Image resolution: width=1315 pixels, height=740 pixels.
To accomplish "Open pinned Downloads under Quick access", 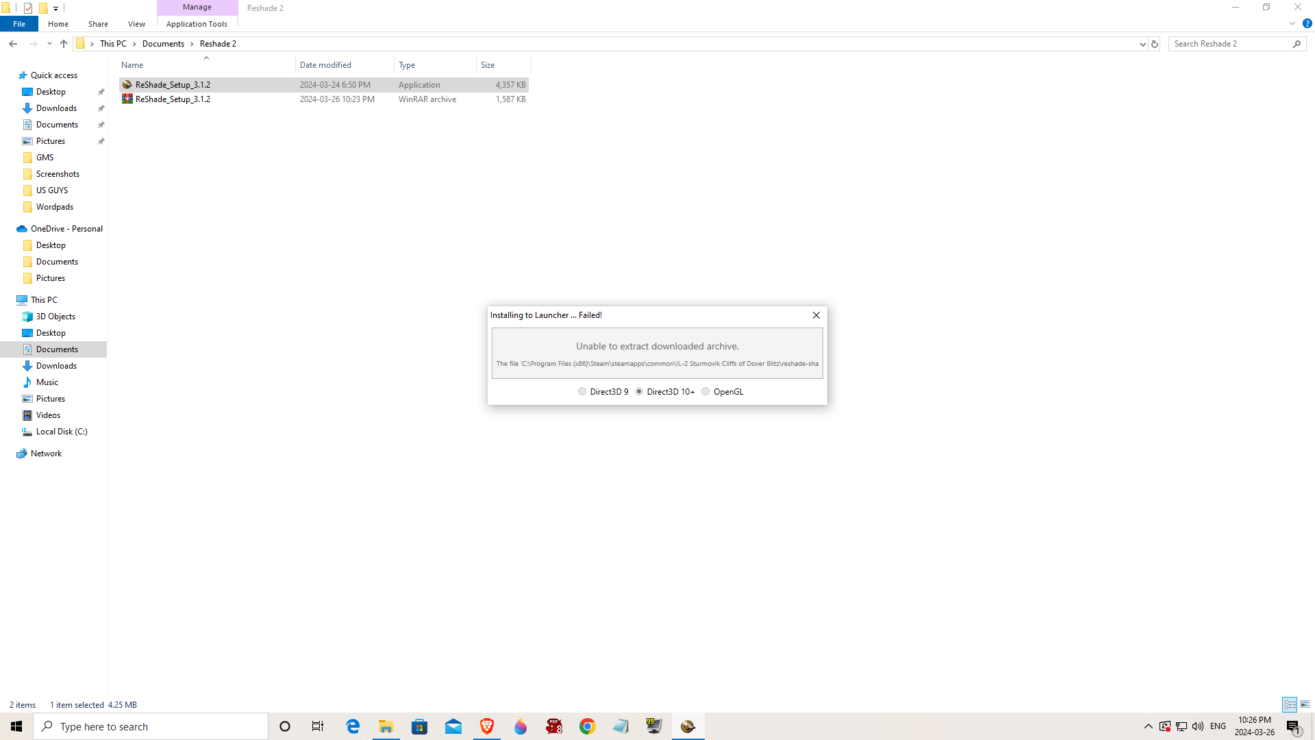I will point(56,108).
